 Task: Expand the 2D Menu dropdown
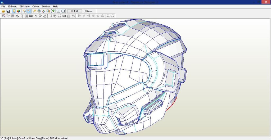25,6
